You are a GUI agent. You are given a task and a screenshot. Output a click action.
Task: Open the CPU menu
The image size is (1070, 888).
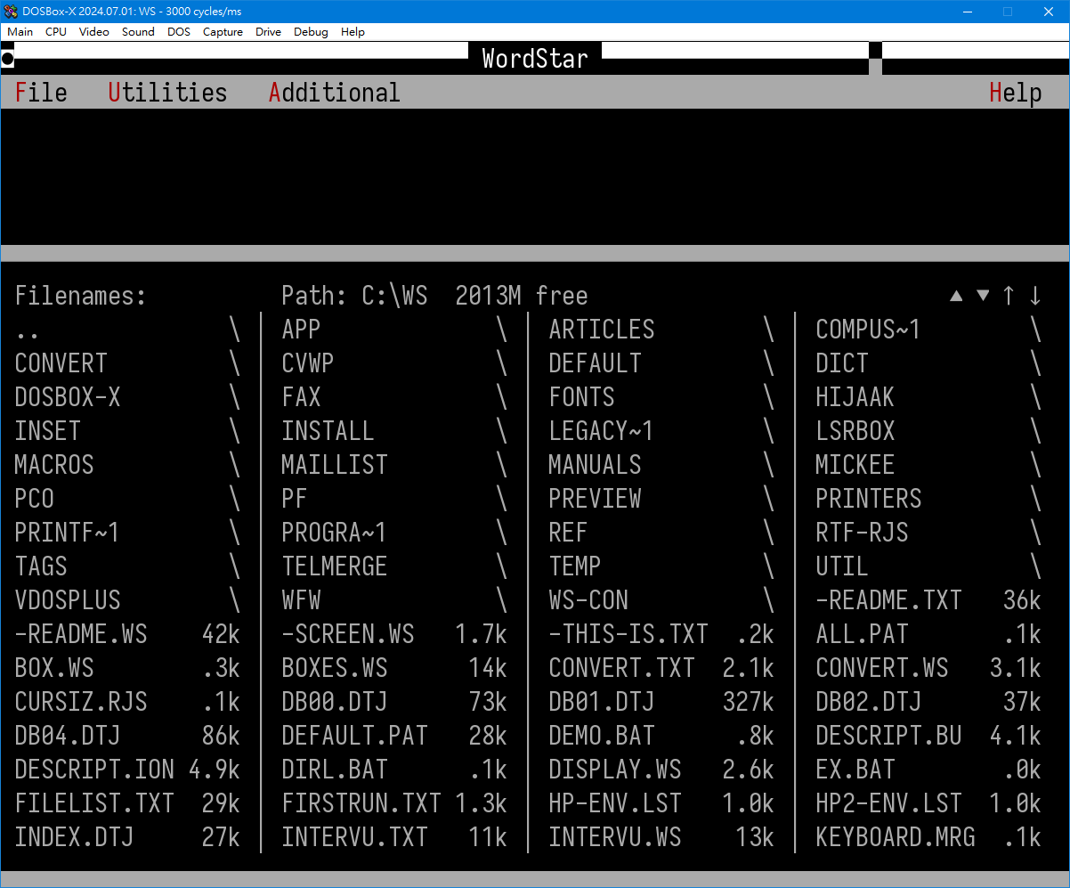55,31
